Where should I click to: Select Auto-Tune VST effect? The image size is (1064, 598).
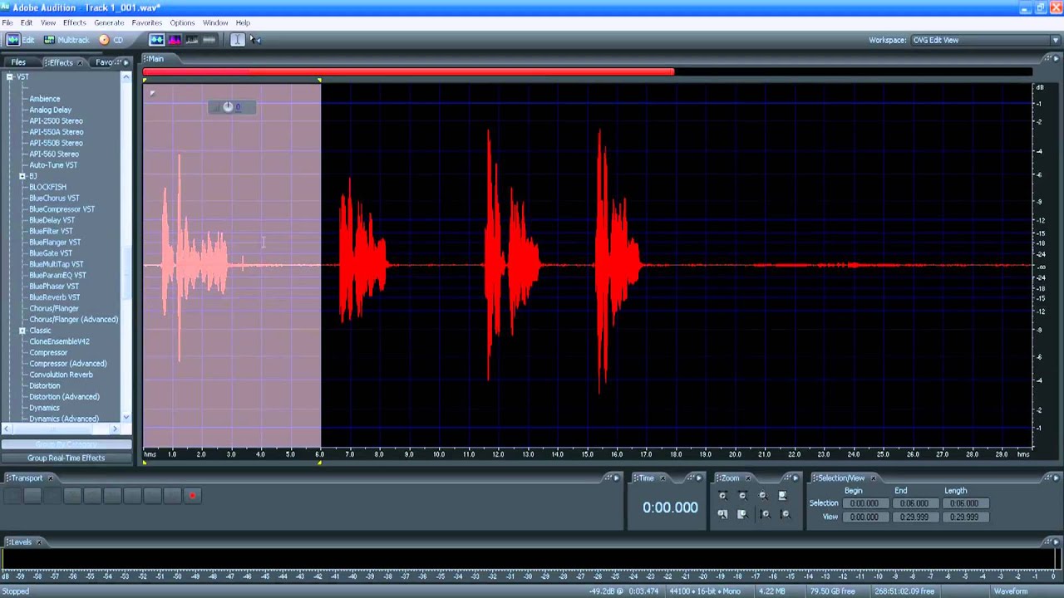point(53,165)
